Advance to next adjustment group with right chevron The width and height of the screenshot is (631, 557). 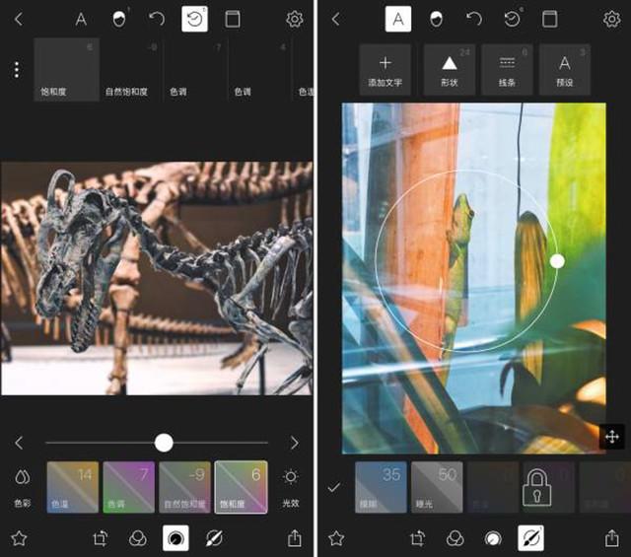[x=295, y=443]
